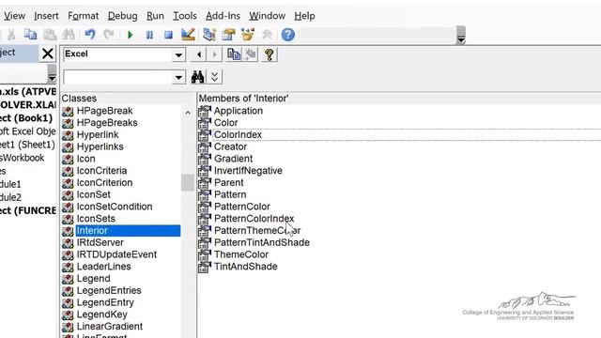The height and width of the screenshot is (338, 601).
Task: Click the Break pause button
Action: click(x=149, y=35)
